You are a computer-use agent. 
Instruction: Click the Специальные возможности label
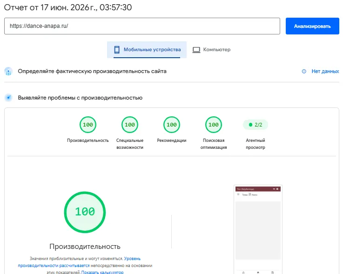click(130, 144)
